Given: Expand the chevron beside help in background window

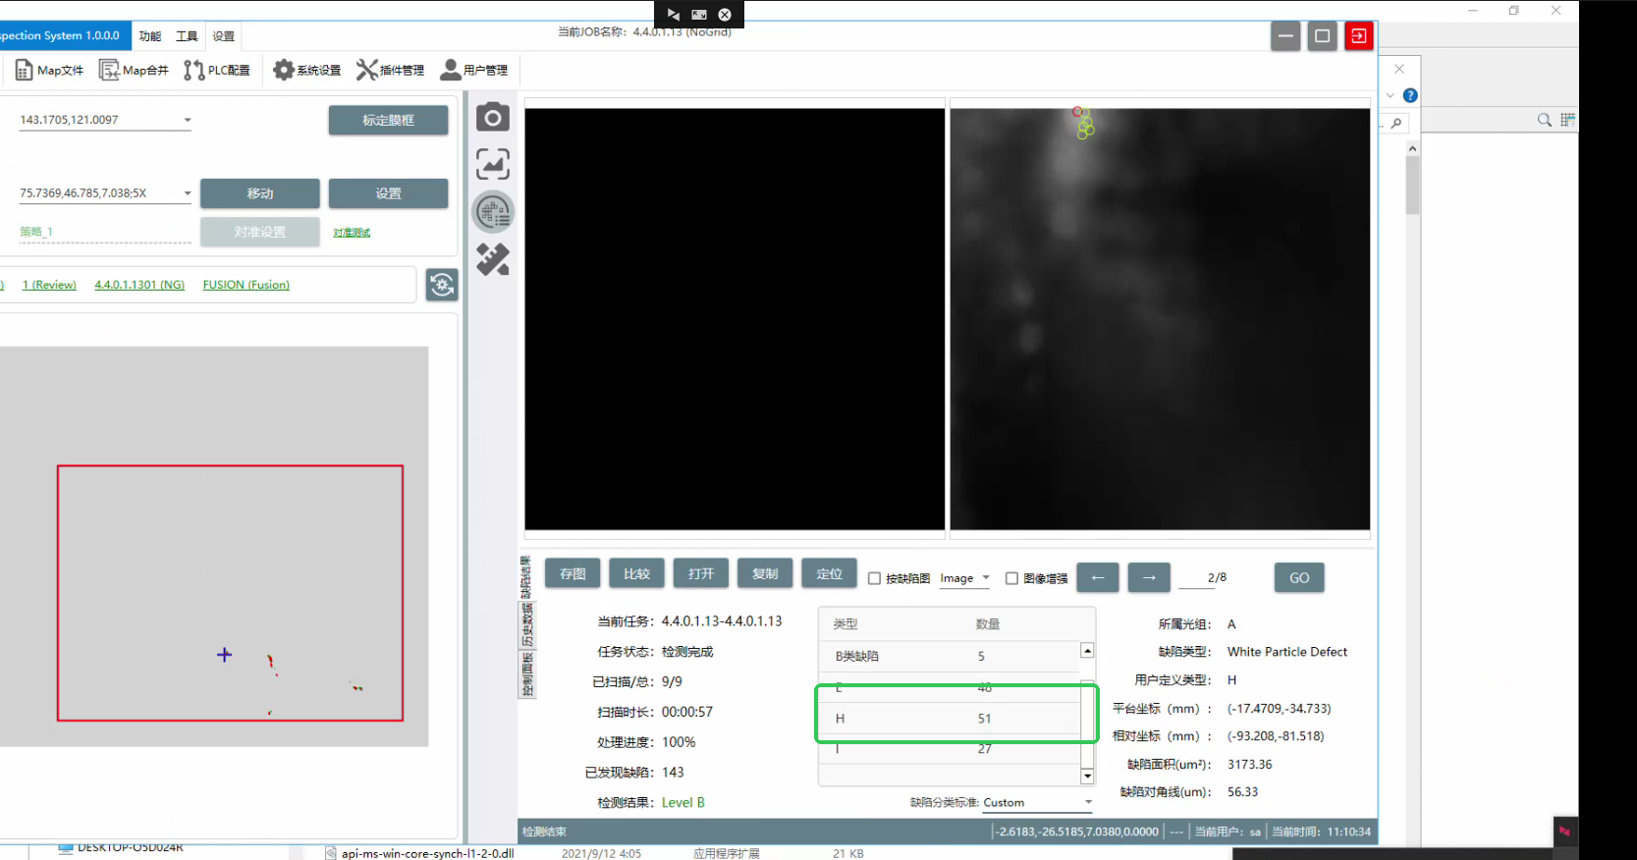Looking at the screenshot, I should tap(1391, 95).
